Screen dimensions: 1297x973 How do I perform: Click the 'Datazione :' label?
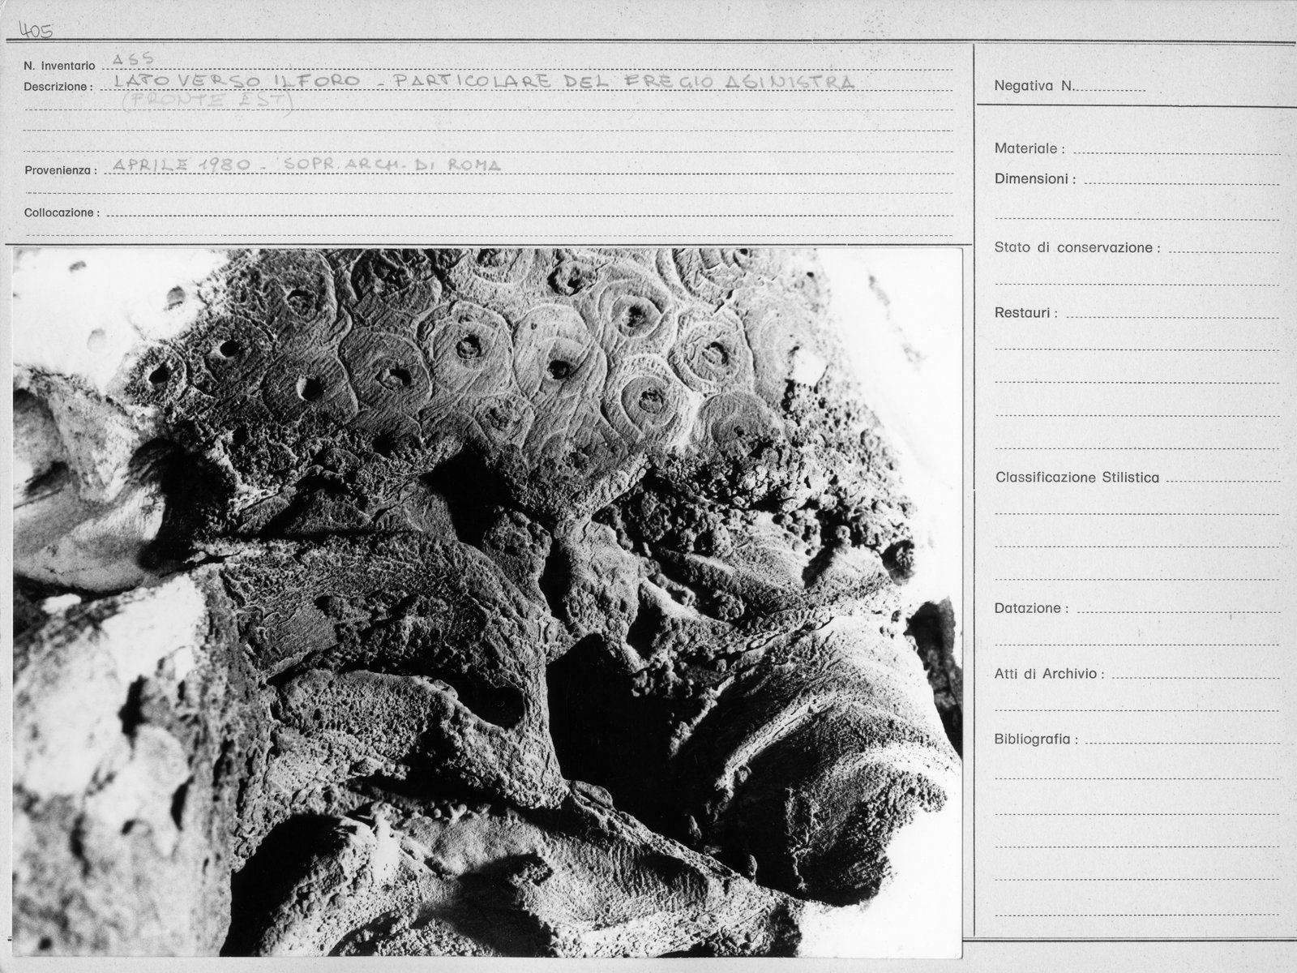tap(1031, 608)
